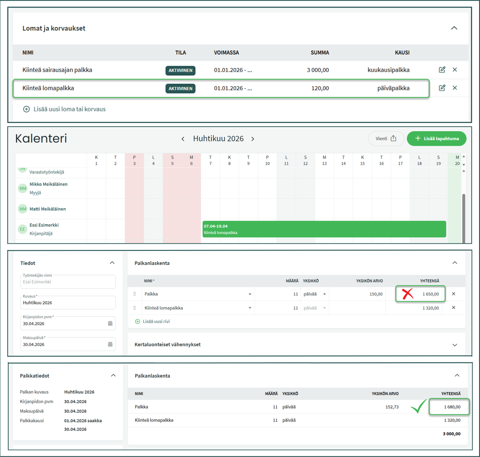
Task: Delete the Kiinteä sairausajan palkka row
Action: 455,70
